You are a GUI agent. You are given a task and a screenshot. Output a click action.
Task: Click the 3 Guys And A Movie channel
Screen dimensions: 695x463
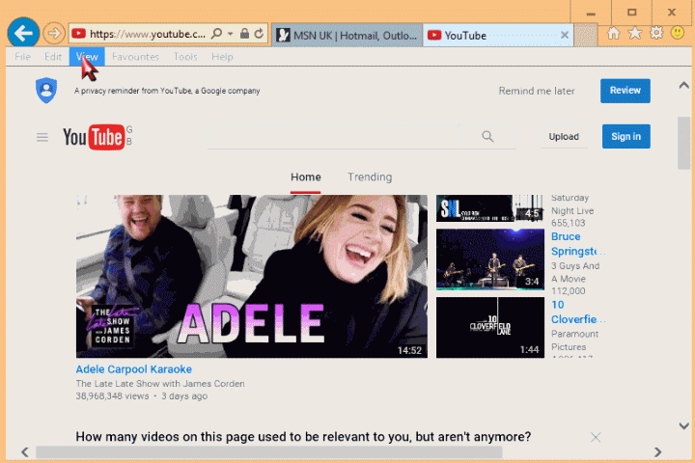coord(575,272)
